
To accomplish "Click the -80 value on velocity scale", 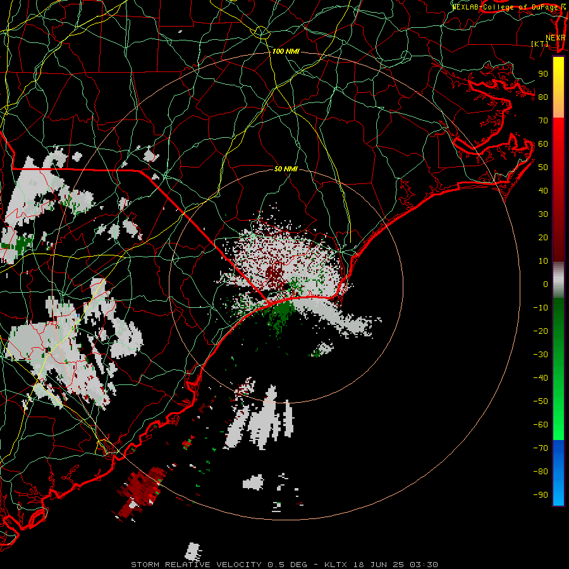I will (x=541, y=472).
